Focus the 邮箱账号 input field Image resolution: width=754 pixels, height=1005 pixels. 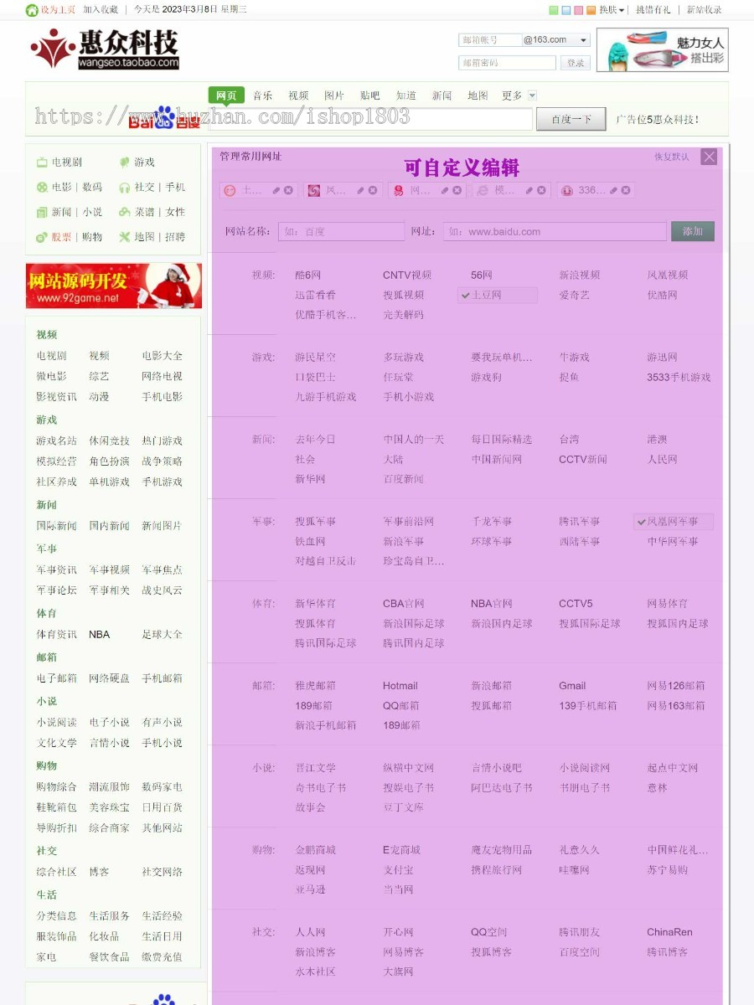pyautogui.click(x=490, y=40)
